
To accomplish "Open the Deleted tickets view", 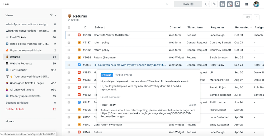I will pos(31,109).
